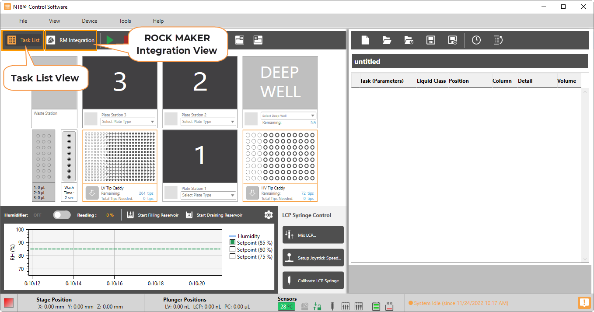Open the RM Integration view tab
This screenshot has width=594, height=312.
tap(70, 40)
